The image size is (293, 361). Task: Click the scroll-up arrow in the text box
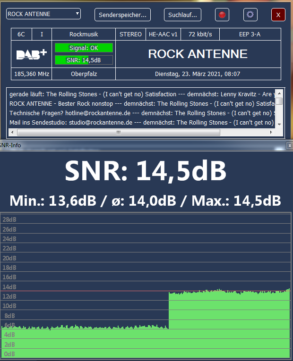279,93
